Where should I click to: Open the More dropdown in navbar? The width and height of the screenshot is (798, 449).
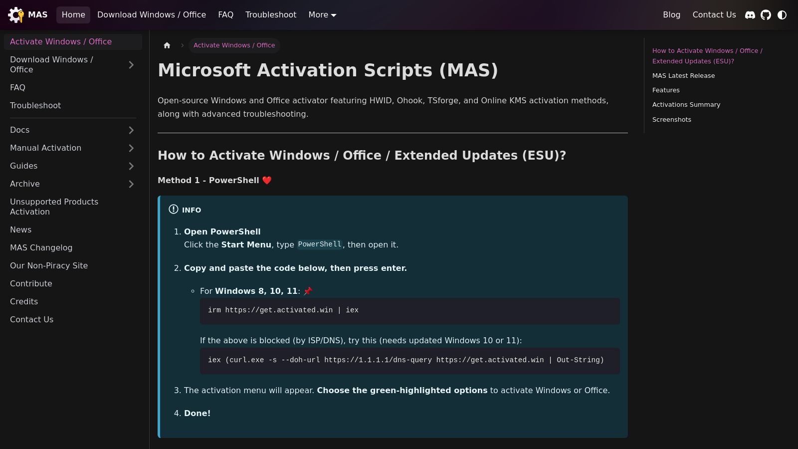tap(322, 15)
